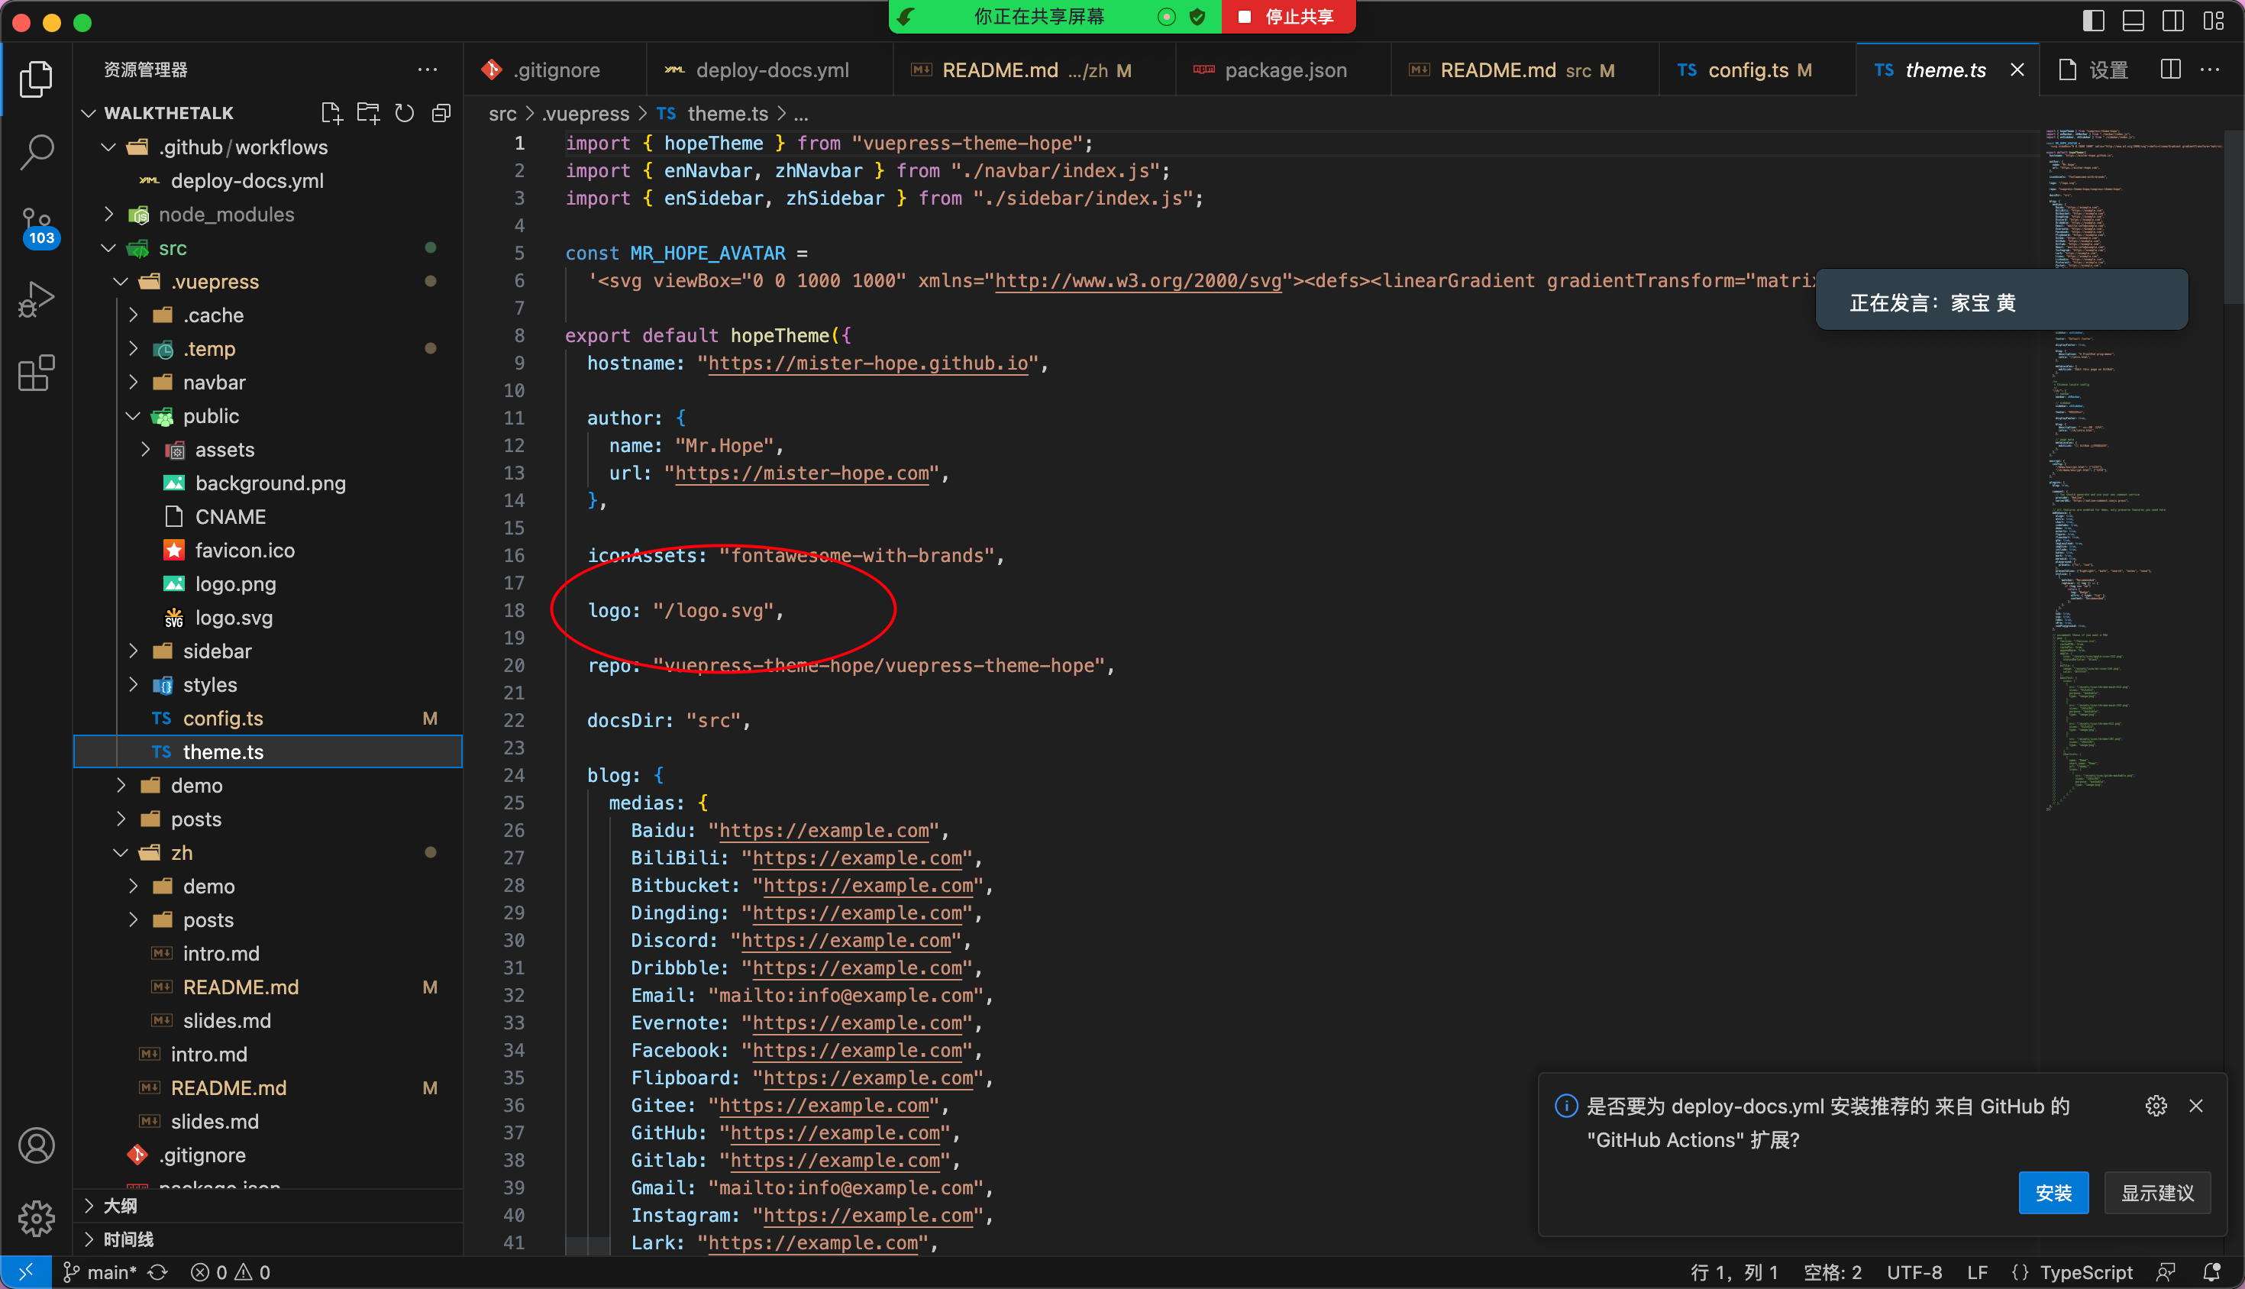The height and width of the screenshot is (1289, 2245).
Task: Switch to the 设置 settings tab
Action: pyautogui.click(x=2093, y=70)
